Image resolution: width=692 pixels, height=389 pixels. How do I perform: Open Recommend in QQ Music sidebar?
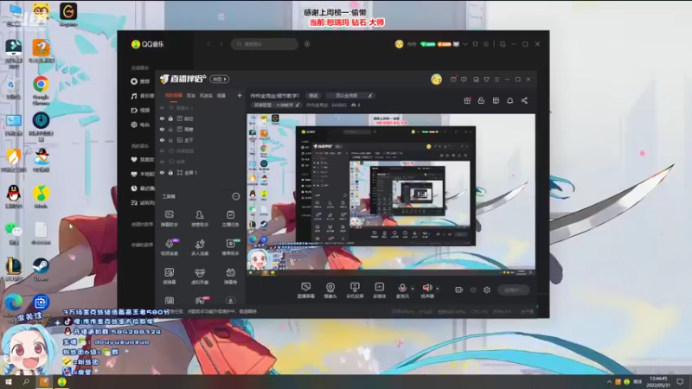(140, 81)
